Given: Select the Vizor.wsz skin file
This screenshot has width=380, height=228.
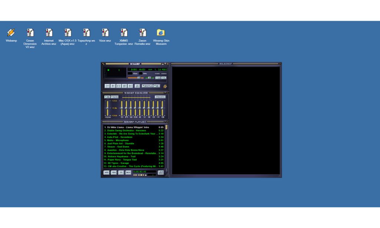Looking at the screenshot, I should [105, 35].
